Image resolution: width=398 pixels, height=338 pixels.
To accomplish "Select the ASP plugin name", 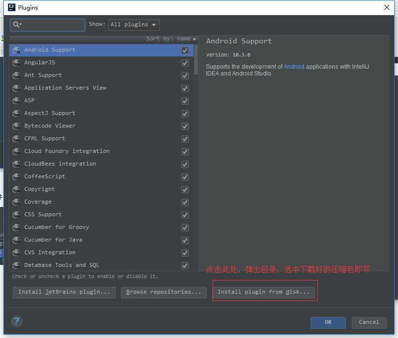I will click(x=29, y=101).
